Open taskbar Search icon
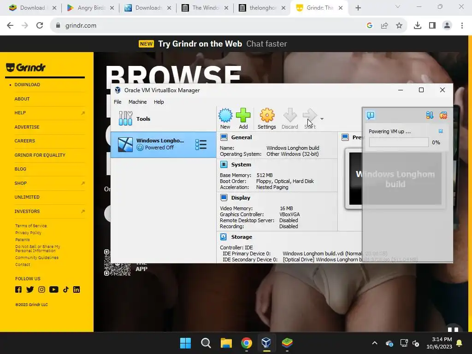The height and width of the screenshot is (354, 472). click(206, 343)
